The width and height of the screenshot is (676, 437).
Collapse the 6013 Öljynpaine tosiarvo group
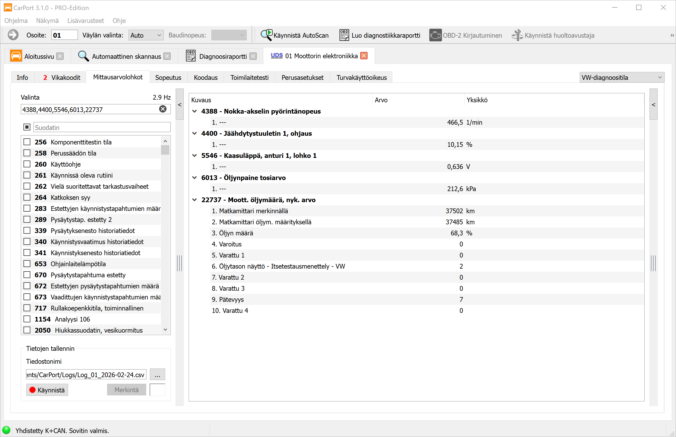tap(194, 178)
